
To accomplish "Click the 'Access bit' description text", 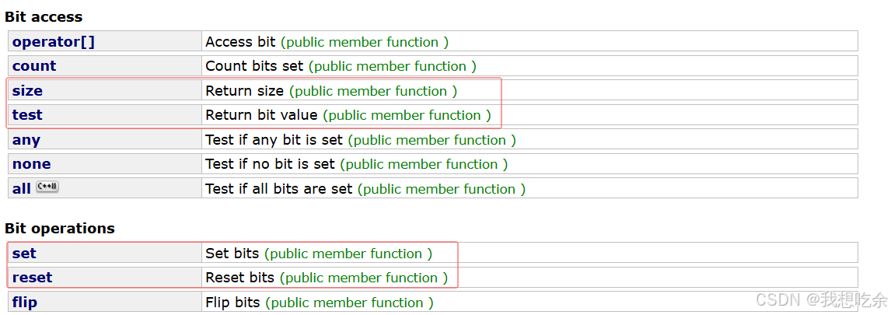I will 240,41.
